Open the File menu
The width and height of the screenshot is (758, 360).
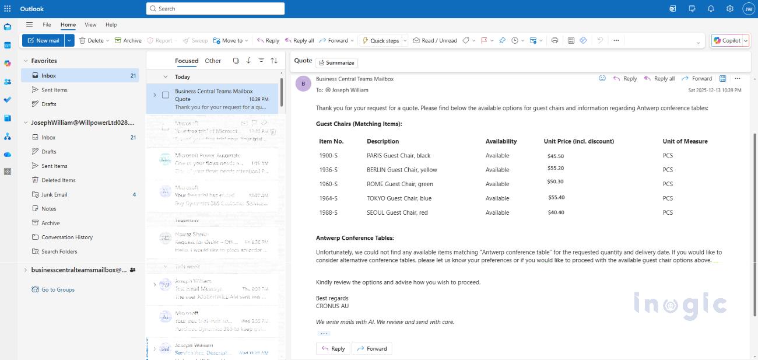(x=47, y=25)
